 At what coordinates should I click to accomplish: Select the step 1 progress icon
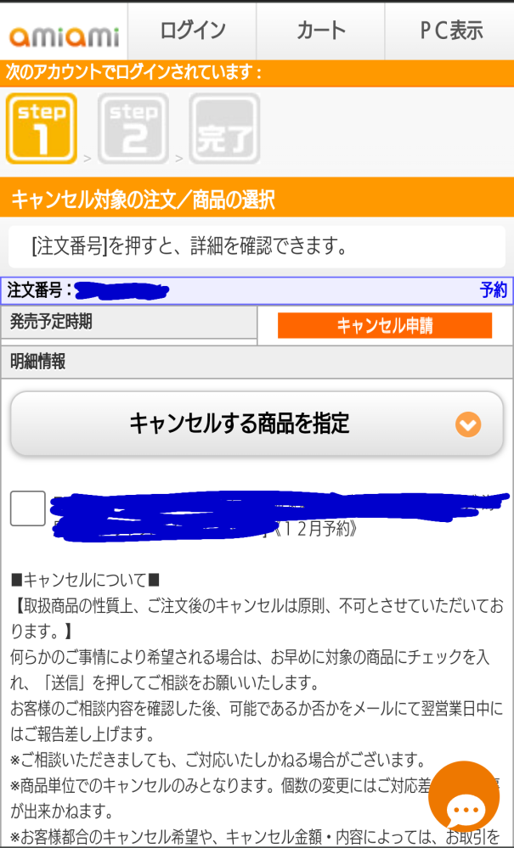(41, 129)
